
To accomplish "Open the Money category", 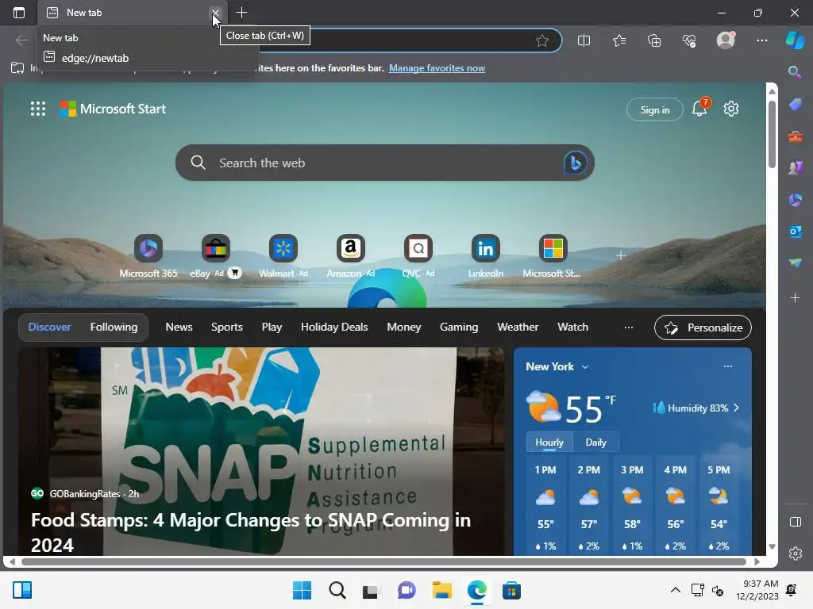I will (404, 327).
